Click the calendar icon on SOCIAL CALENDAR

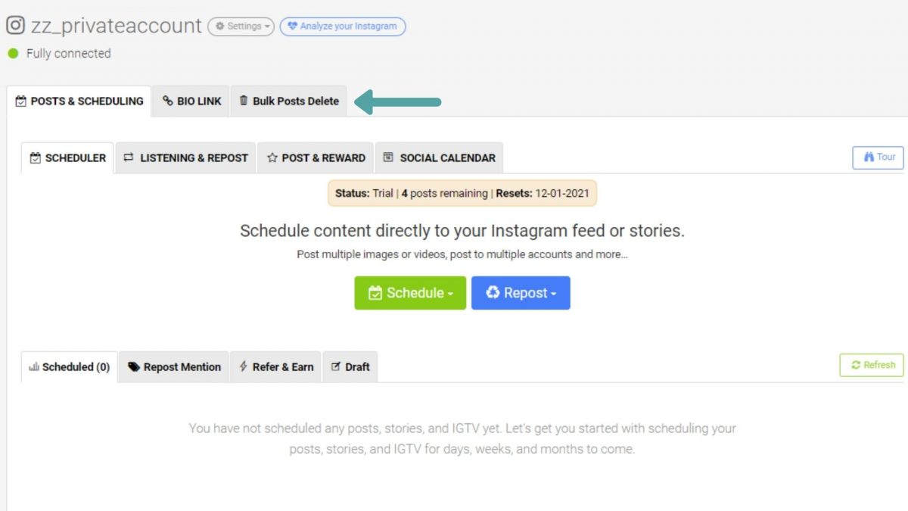click(389, 157)
